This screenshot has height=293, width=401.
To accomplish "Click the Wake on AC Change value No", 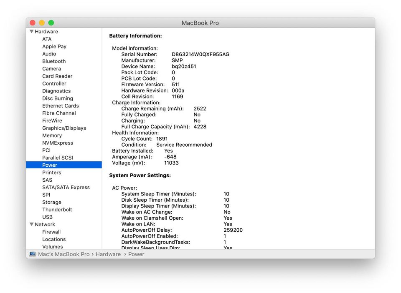I will coord(227,212).
